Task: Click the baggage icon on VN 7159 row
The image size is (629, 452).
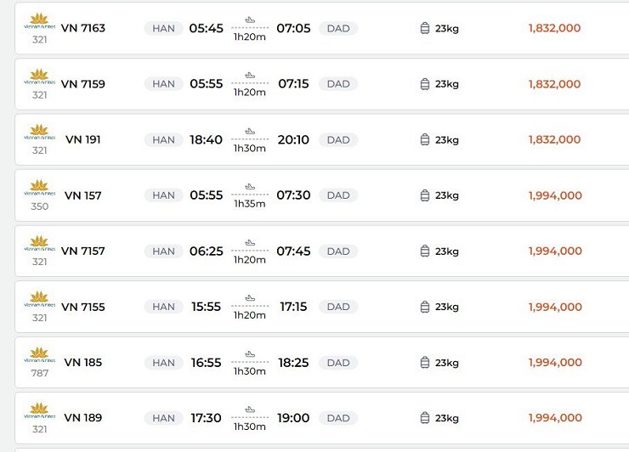Action: (x=425, y=84)
